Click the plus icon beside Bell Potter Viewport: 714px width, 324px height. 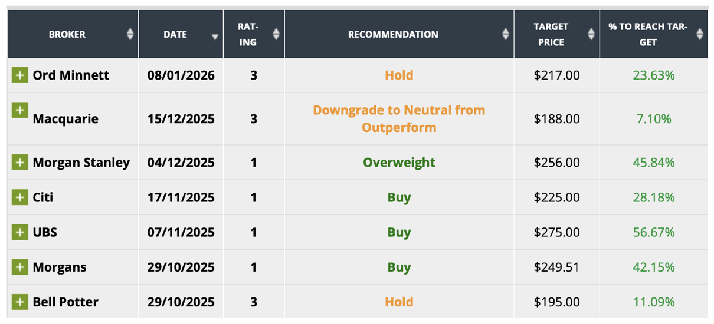click(x=19, y=302)
